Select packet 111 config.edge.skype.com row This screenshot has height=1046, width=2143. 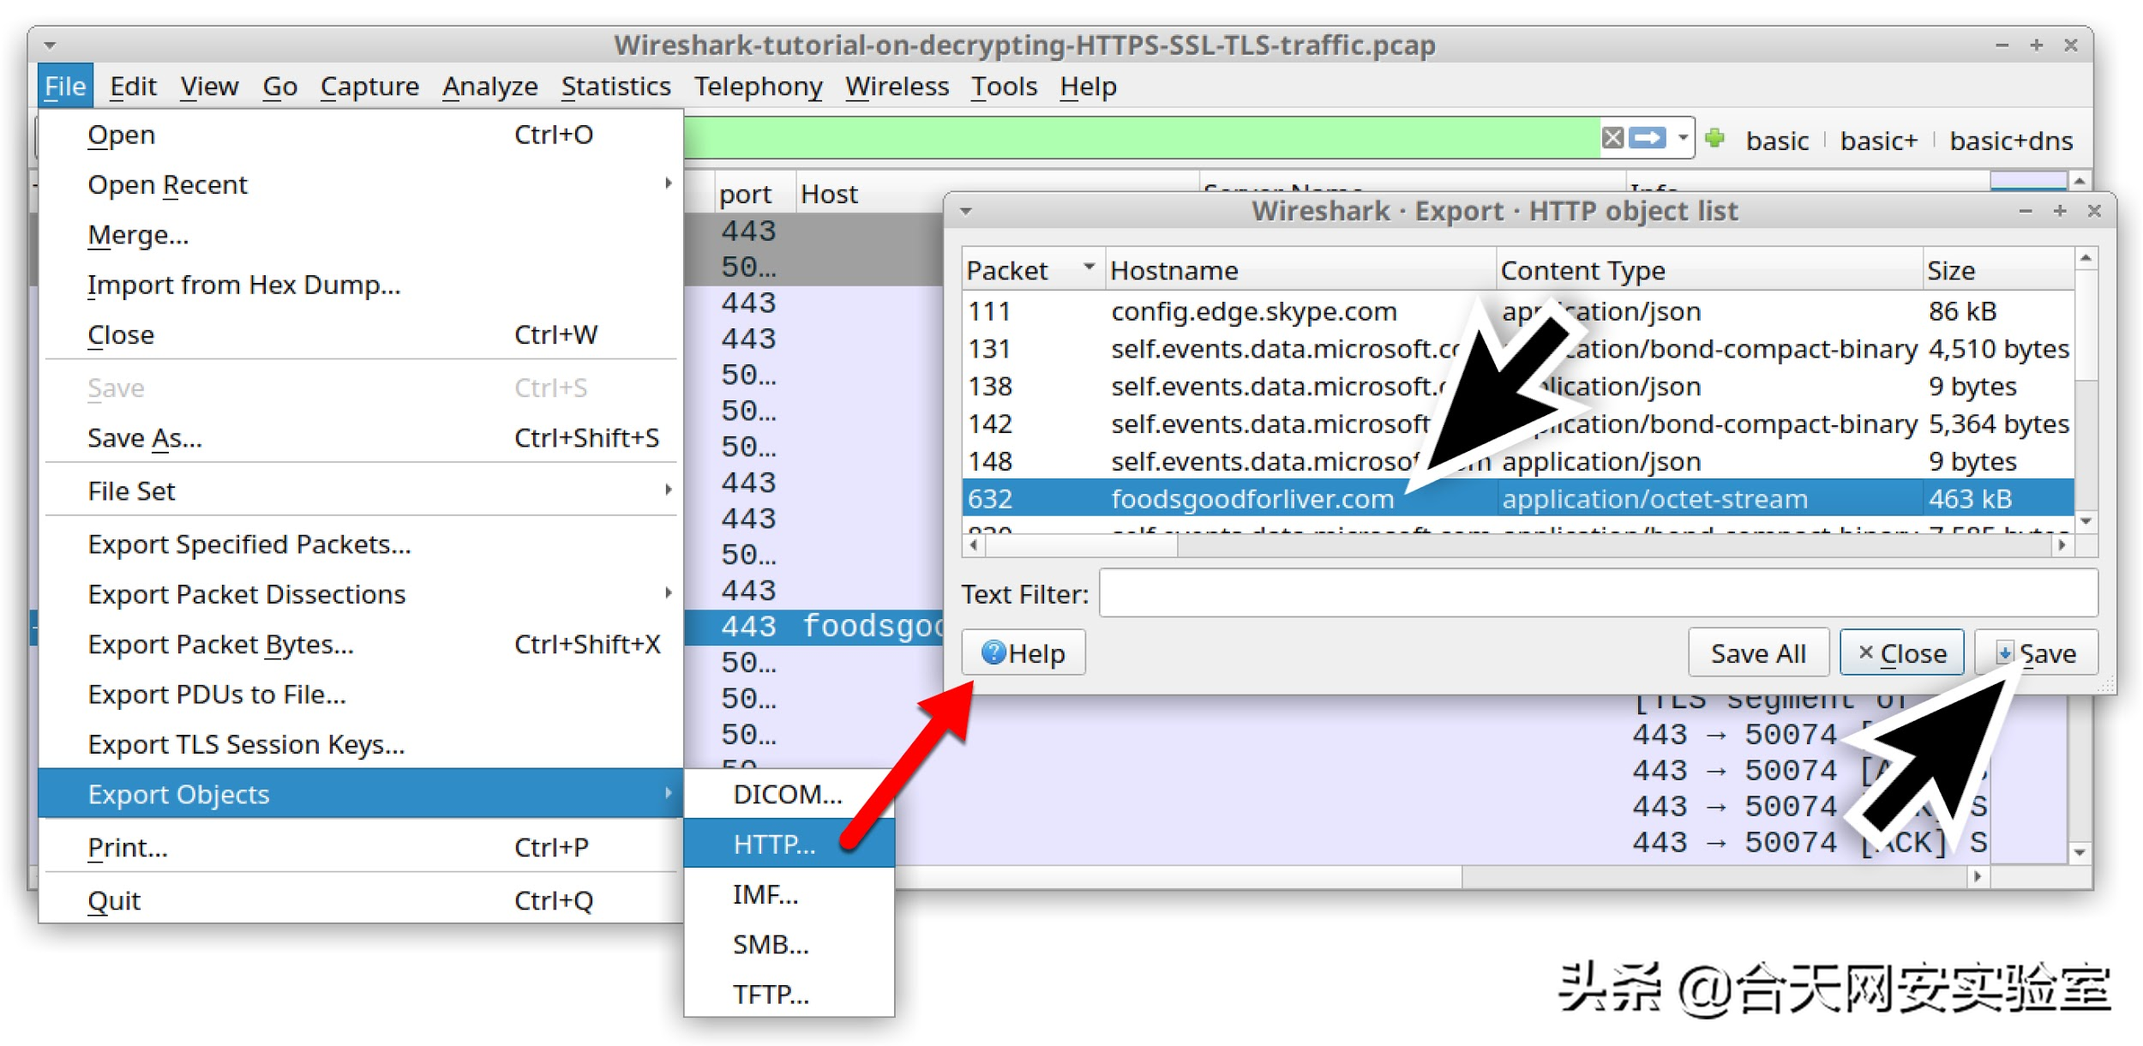point(1518,310)
